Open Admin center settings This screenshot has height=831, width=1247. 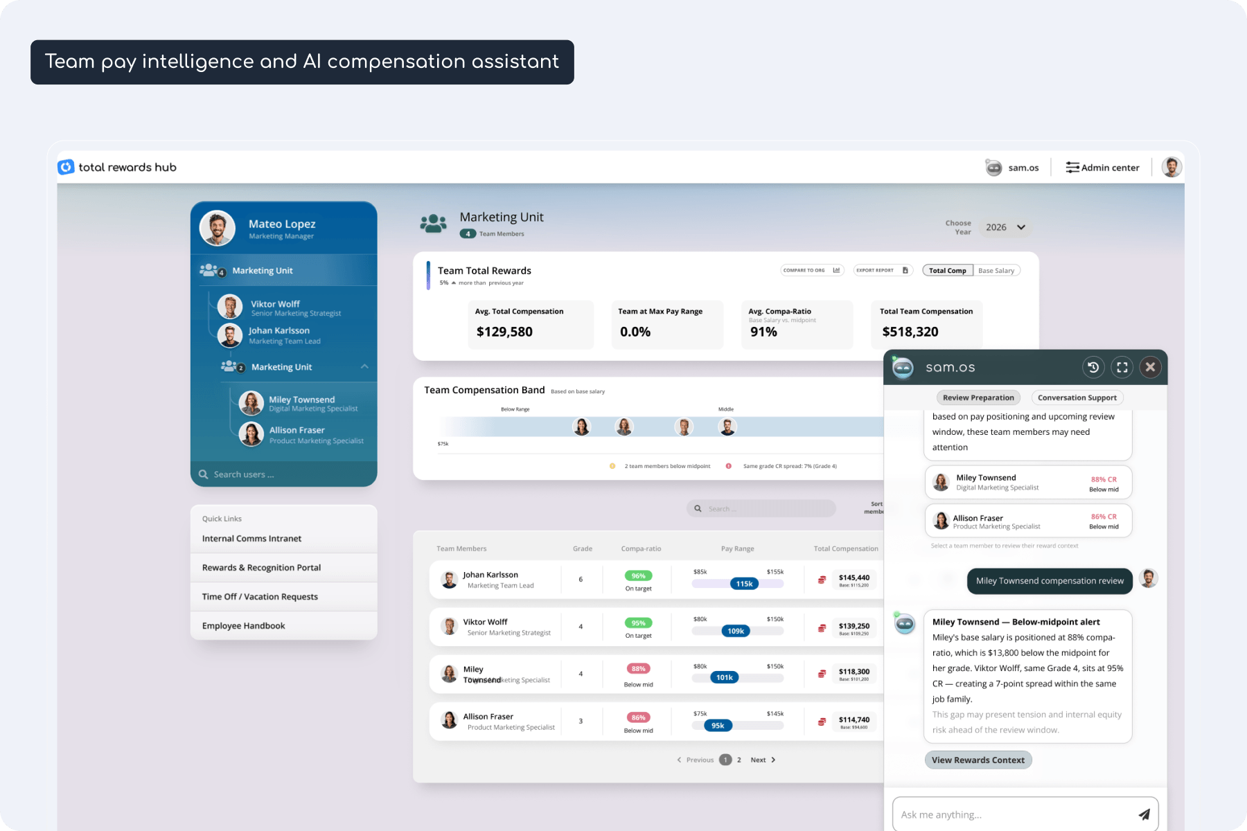point(1102,168)
